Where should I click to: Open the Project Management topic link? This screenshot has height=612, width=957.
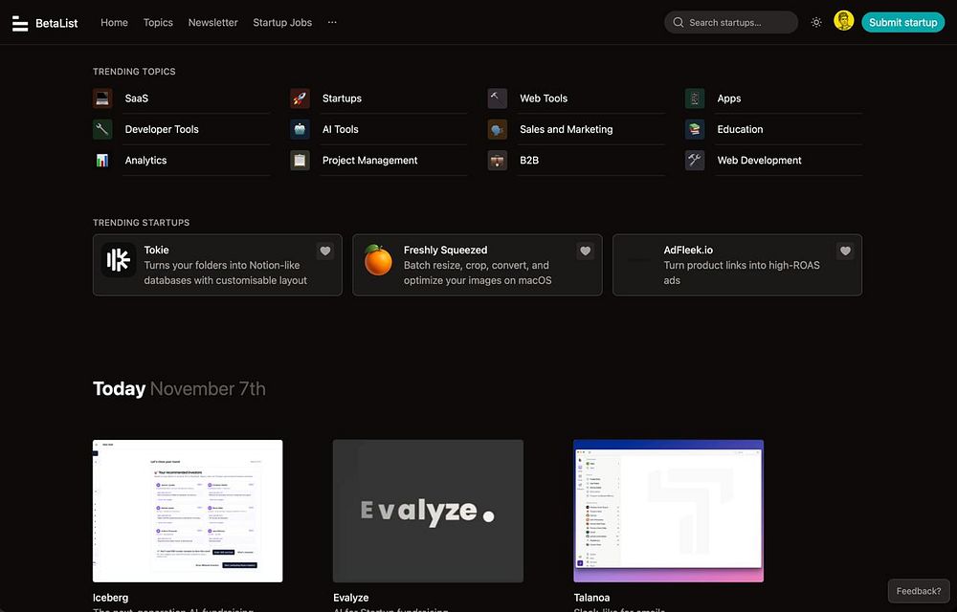coord(369,161)
